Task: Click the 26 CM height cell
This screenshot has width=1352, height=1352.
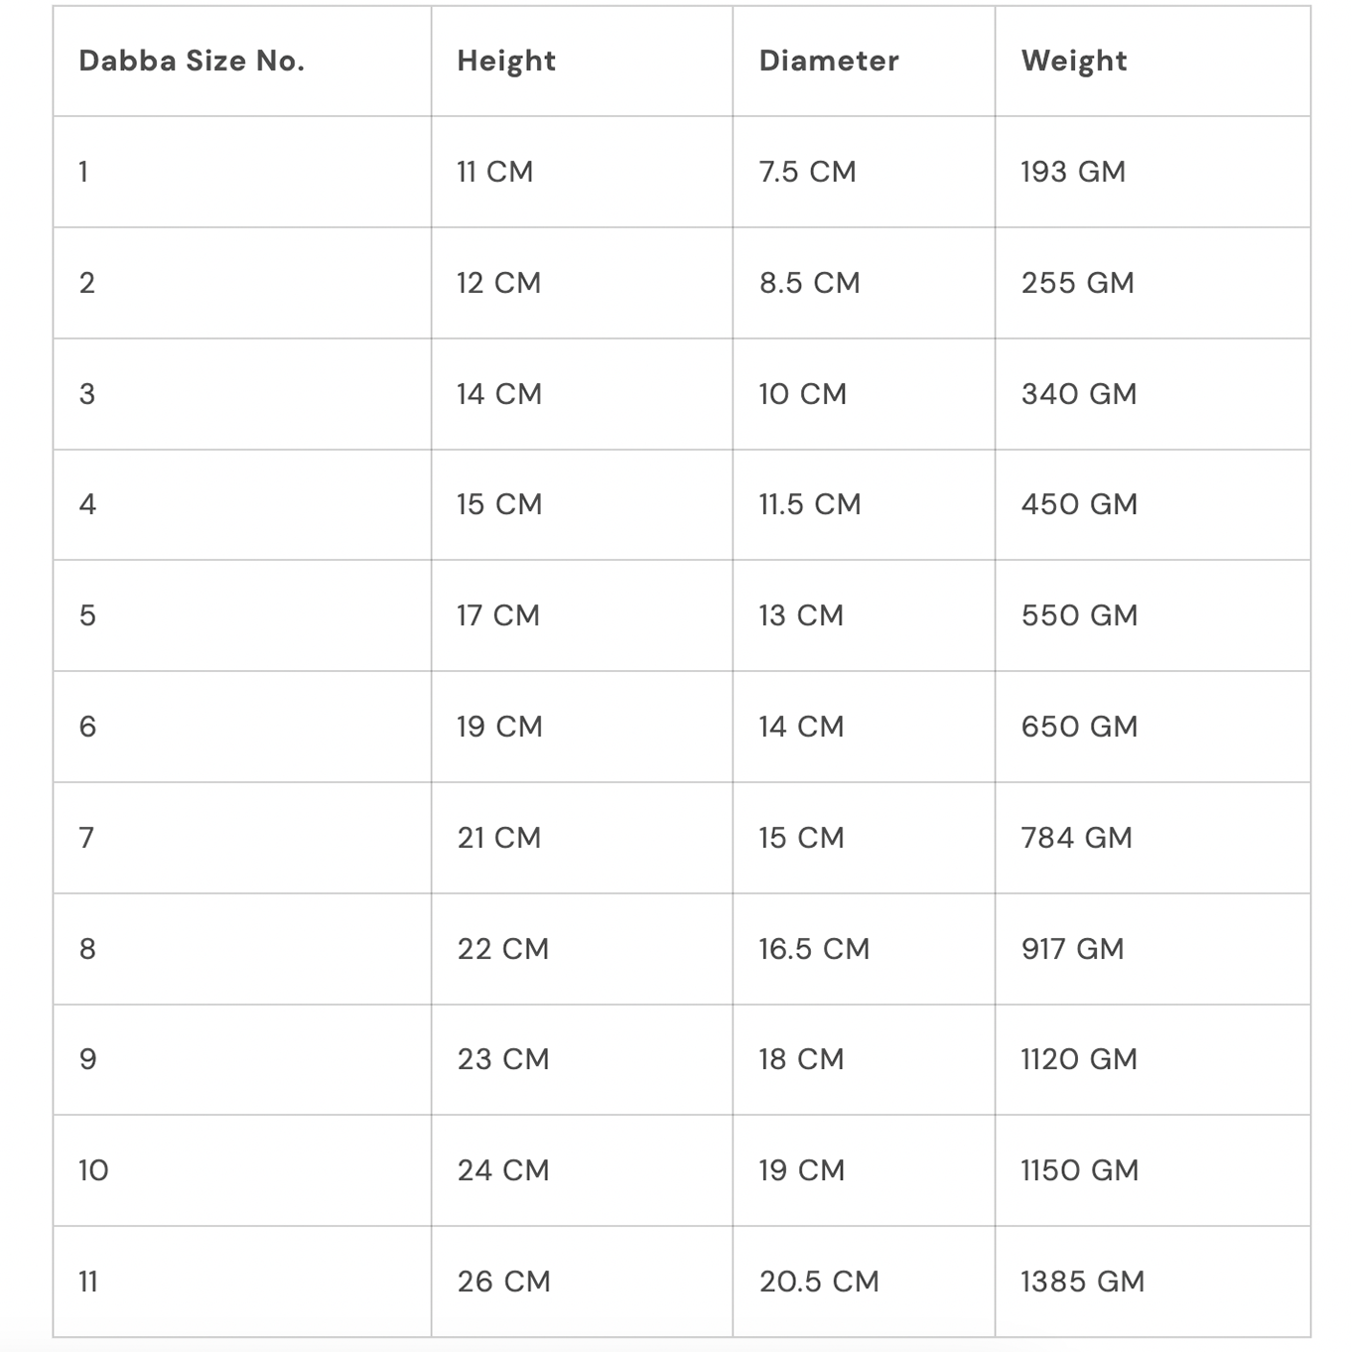Action: pyautogui.click(x=503, y=1282)
